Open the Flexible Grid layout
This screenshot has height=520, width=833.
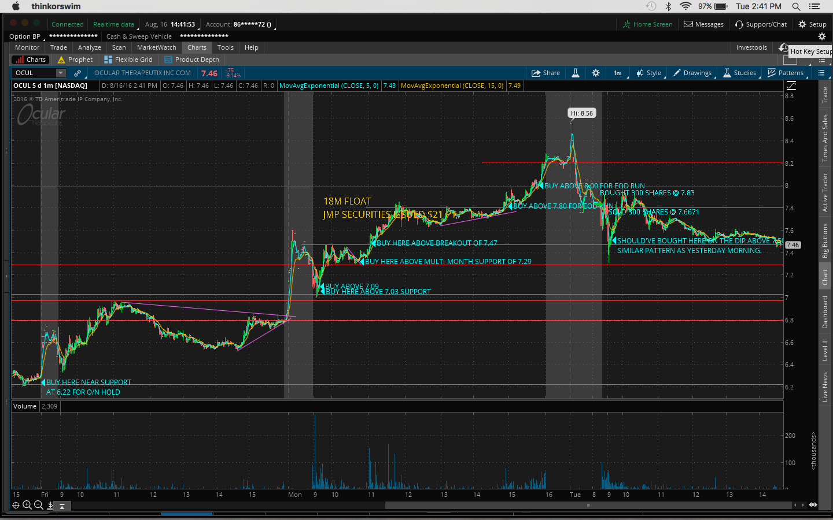(x=128, y=60)
